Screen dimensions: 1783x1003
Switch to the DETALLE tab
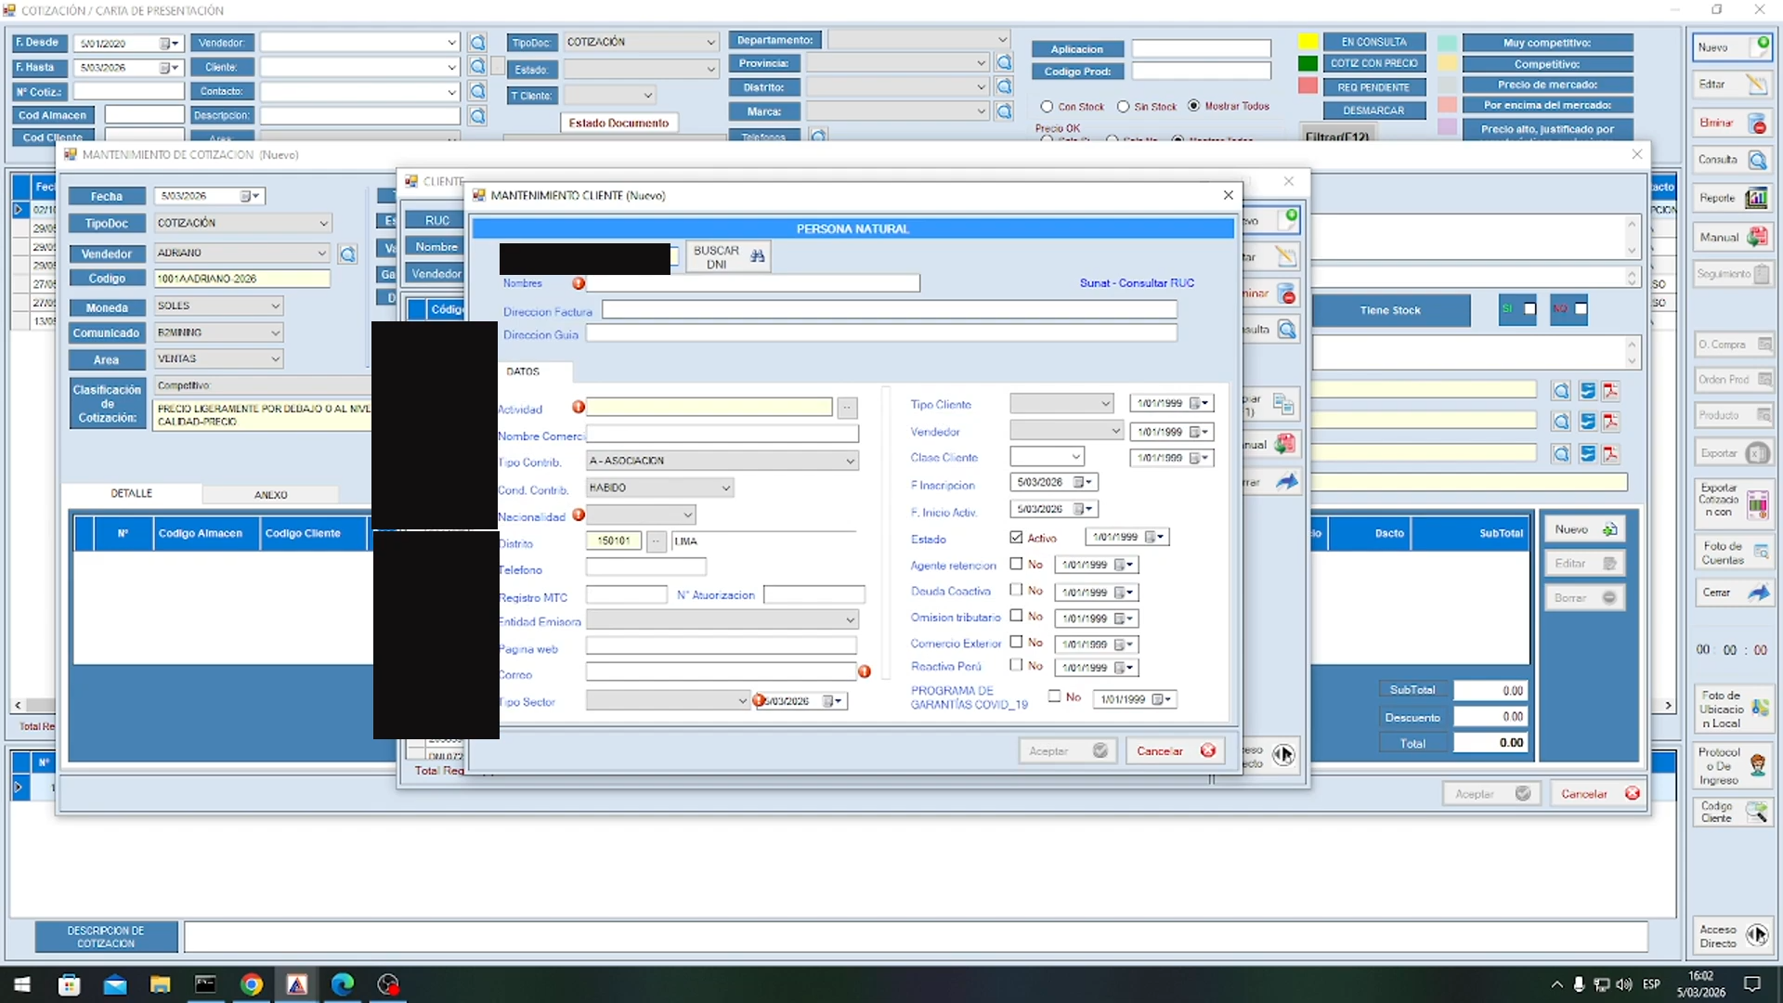(x=132, y=494)
